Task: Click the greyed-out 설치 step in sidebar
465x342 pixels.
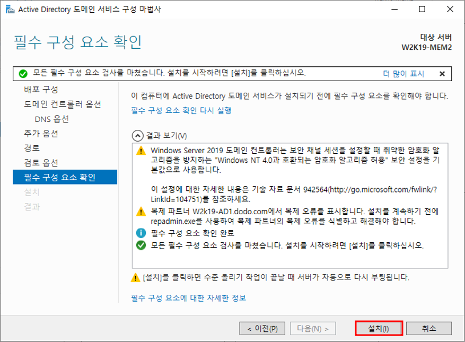Action: tap(32, 192)
